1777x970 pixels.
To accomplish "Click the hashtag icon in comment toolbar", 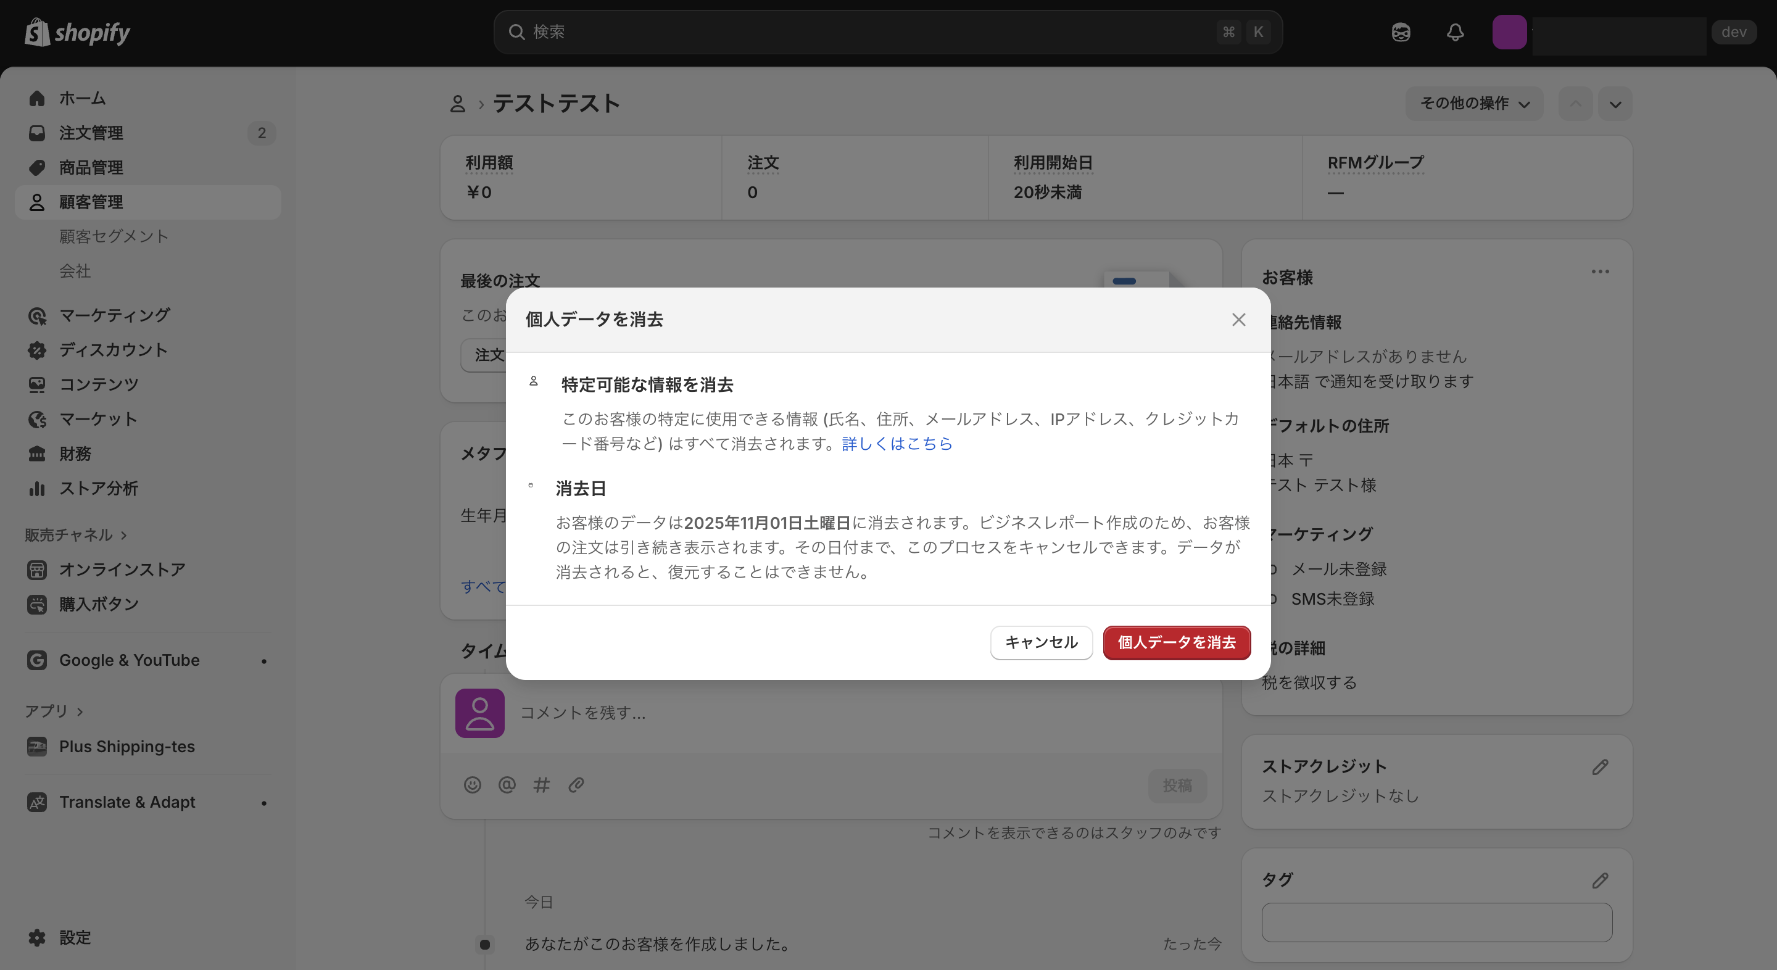I will click(x=542, y=785).
